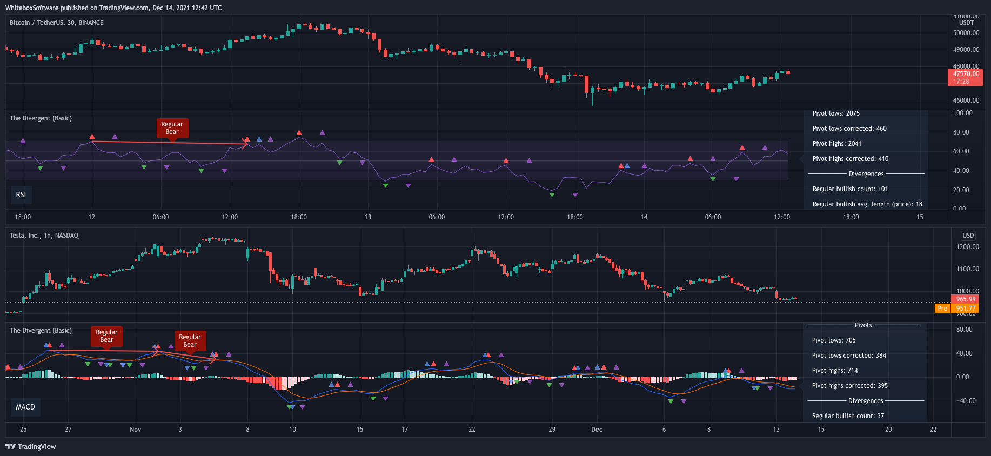Click Regular bullish count: 37 row
The height and width of the screenshot is (456, 991).
pos(848,416)
